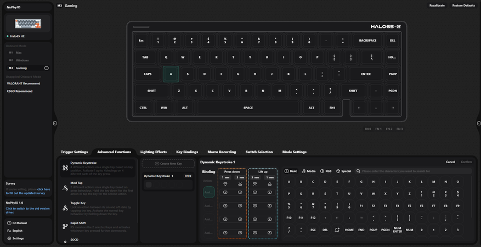Collapse the left sidebar handle
The width and height of the screenshot is (481, 247).
tap(55, 123)
